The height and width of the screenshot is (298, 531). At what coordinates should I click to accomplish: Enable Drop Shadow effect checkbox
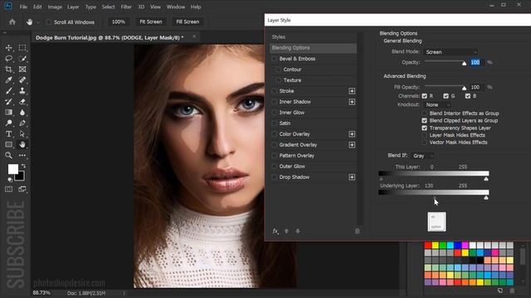(275, 177)
